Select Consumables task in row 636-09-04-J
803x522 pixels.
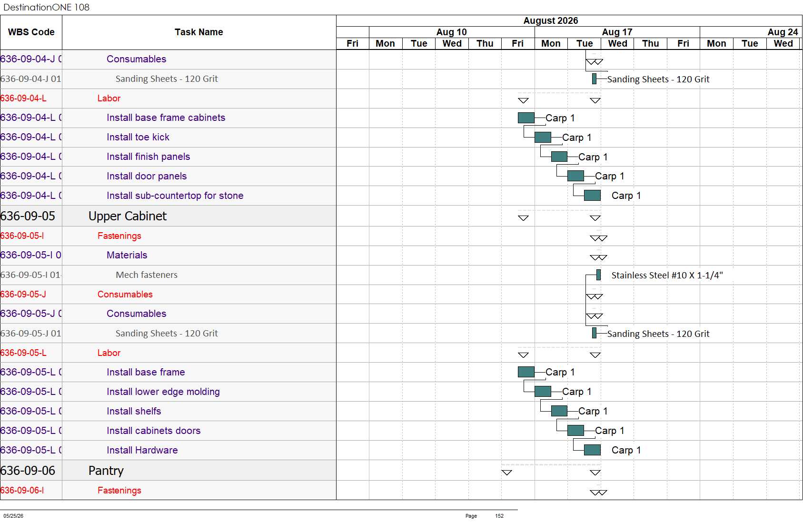(x=137, y=59)
